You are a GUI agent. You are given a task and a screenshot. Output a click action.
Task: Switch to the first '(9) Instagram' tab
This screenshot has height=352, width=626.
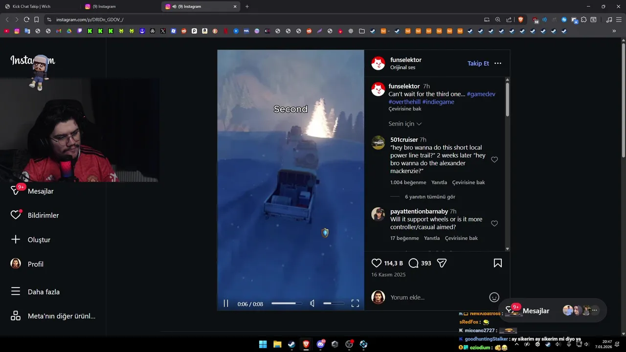click(120, 6)
